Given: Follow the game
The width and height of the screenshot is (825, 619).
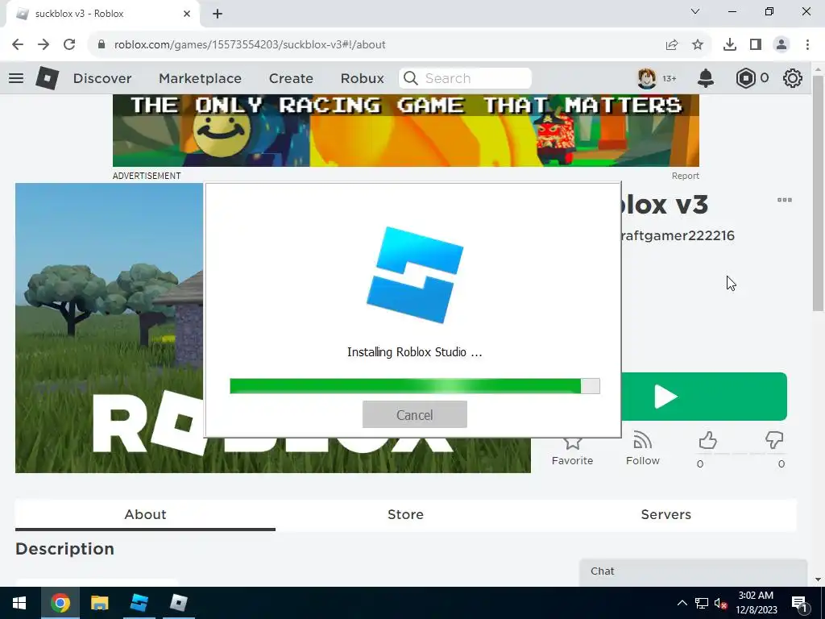Looking at the screenshot, I should tap(642, 448).
